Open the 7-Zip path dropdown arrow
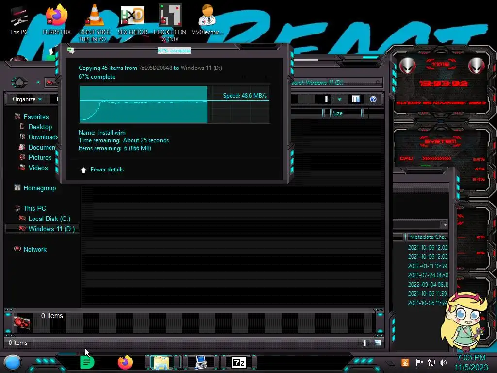Screen dimensions: 497x373 (445, 224)
